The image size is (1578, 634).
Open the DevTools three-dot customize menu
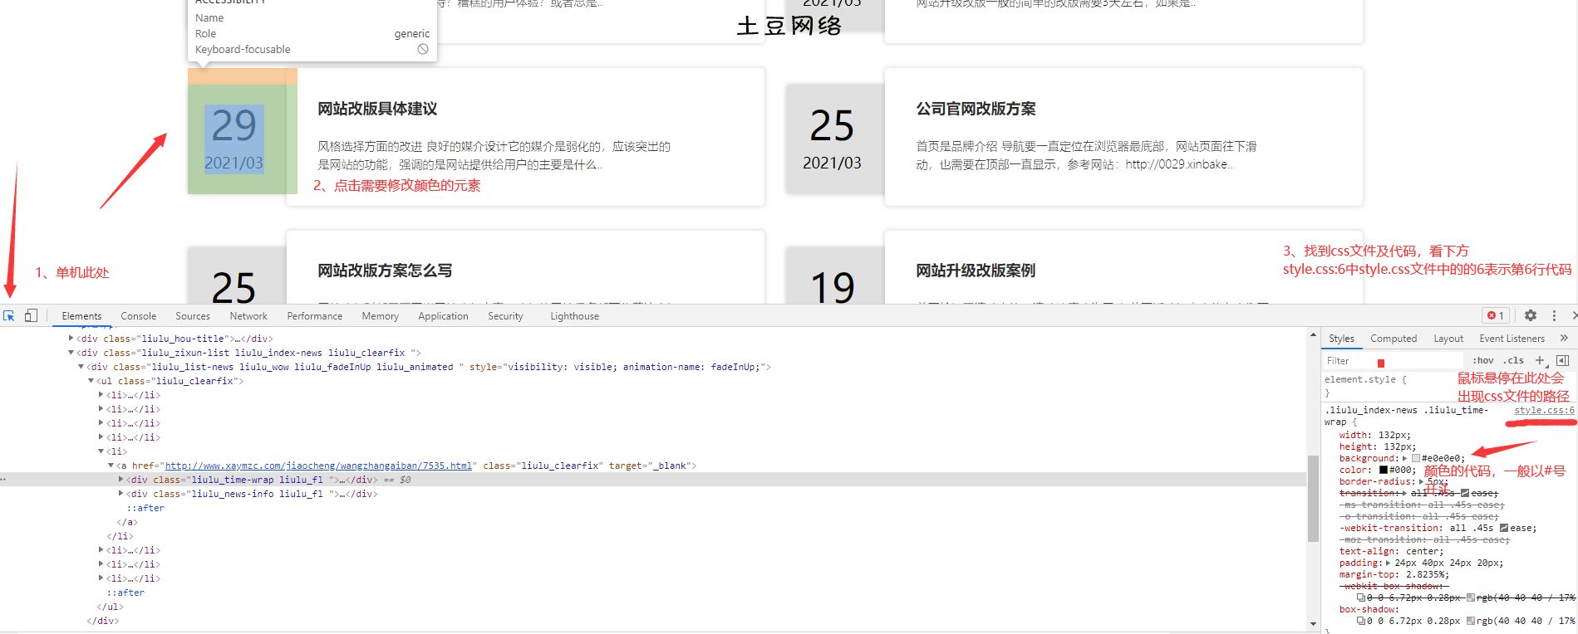tap(1554, 316)
